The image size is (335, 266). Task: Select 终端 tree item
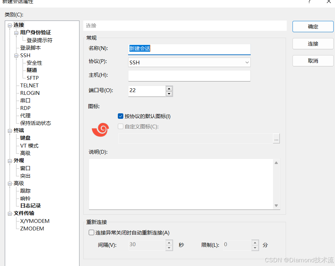pos(19,130)
